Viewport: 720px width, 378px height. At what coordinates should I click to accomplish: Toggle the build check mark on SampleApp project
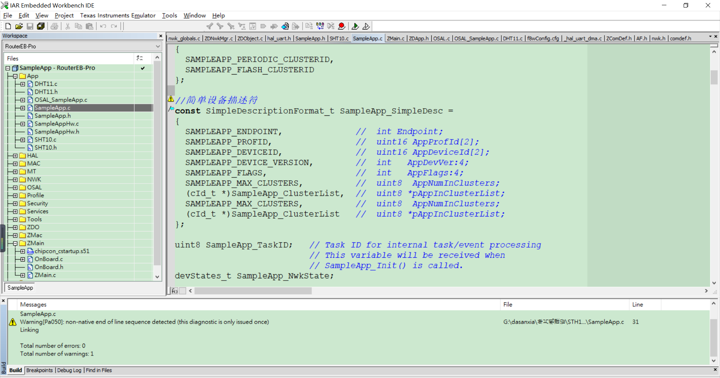pos(142,68)
